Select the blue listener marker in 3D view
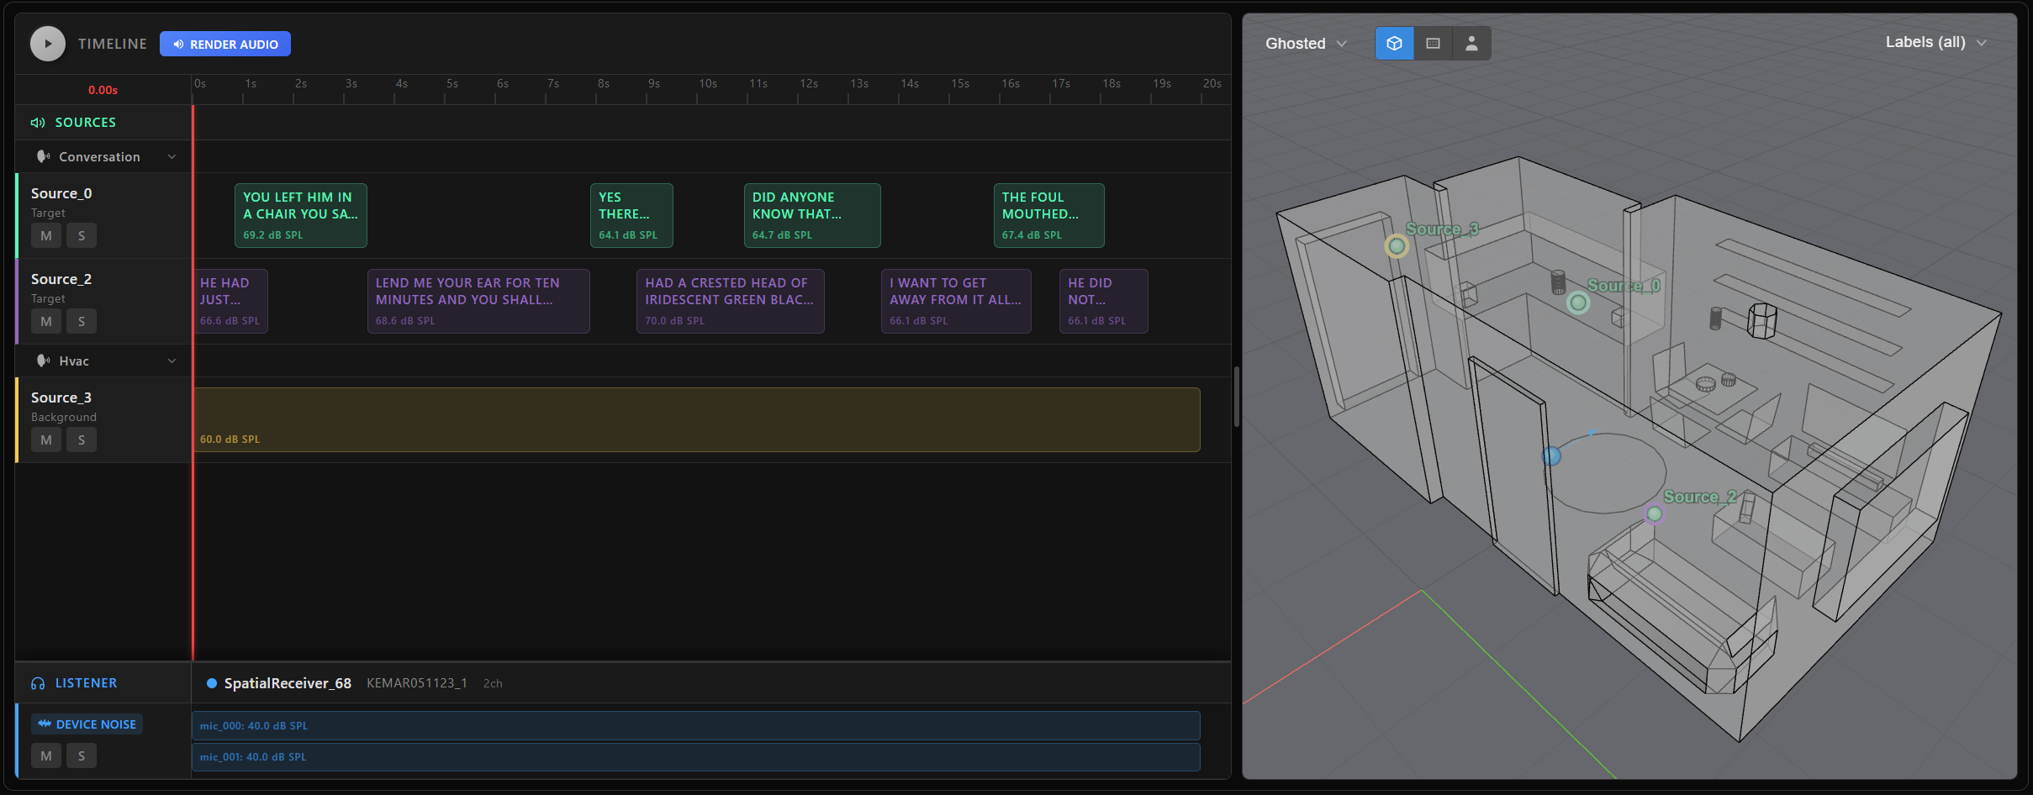 coord(1551,456)
